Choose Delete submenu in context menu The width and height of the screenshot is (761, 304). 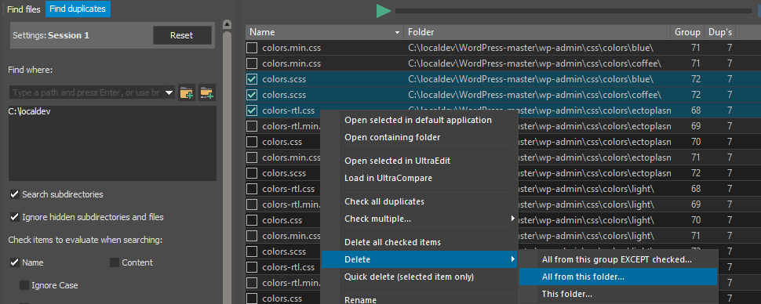point(420,260)
